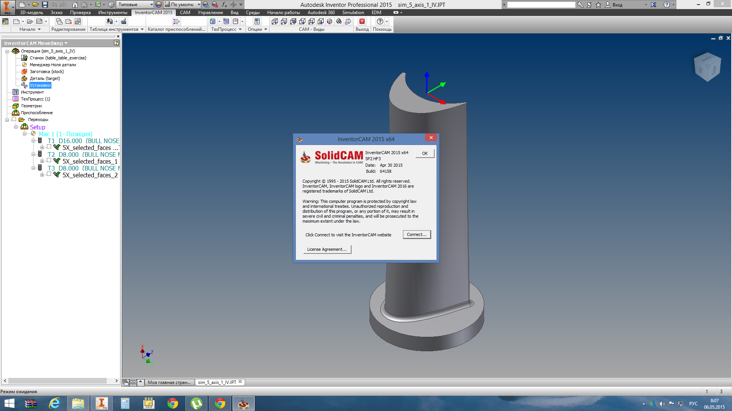Viewport: 732px width, 411px height.
Task: Switch to the 3D-модель ribbon tab
Action: point(32,13)
